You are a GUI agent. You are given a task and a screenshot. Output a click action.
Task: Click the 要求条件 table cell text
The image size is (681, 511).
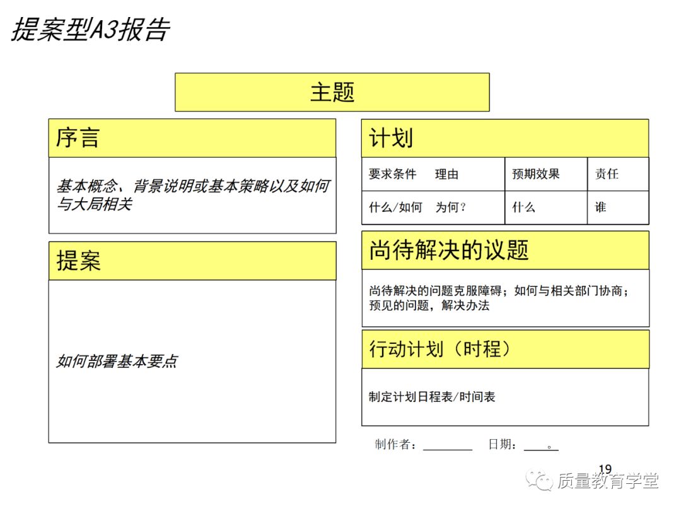392,174
